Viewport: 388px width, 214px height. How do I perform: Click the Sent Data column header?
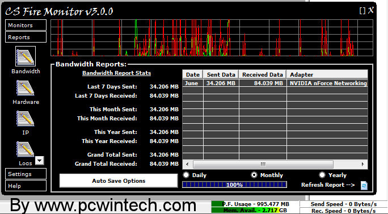click(x=221, y=74)
